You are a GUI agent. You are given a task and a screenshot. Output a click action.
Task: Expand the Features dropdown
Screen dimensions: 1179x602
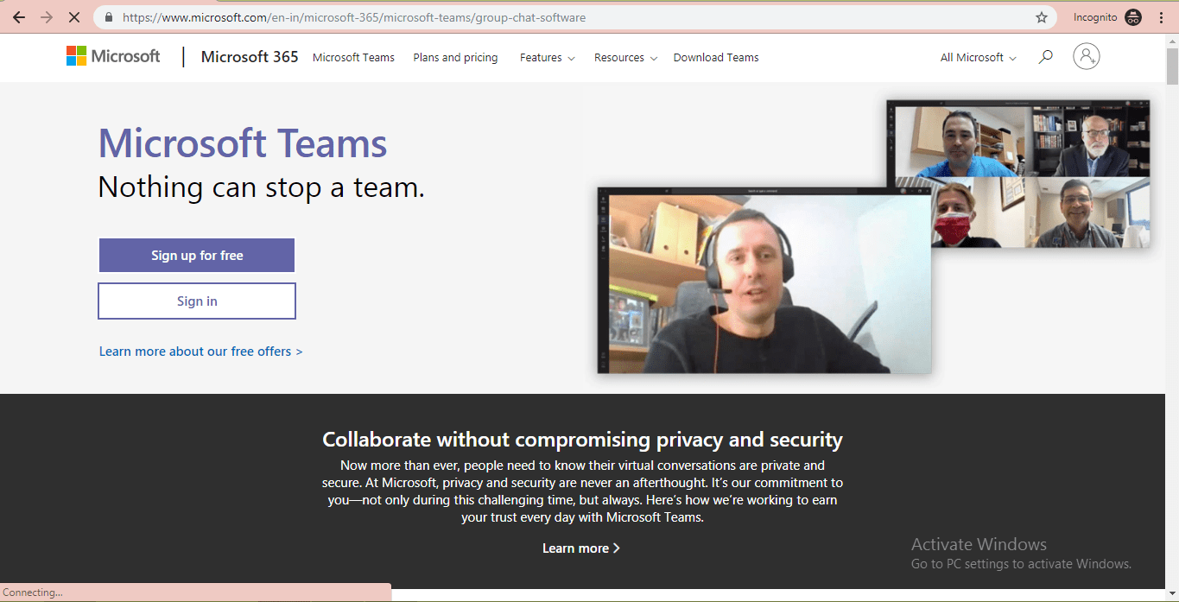tap(548, 58)
